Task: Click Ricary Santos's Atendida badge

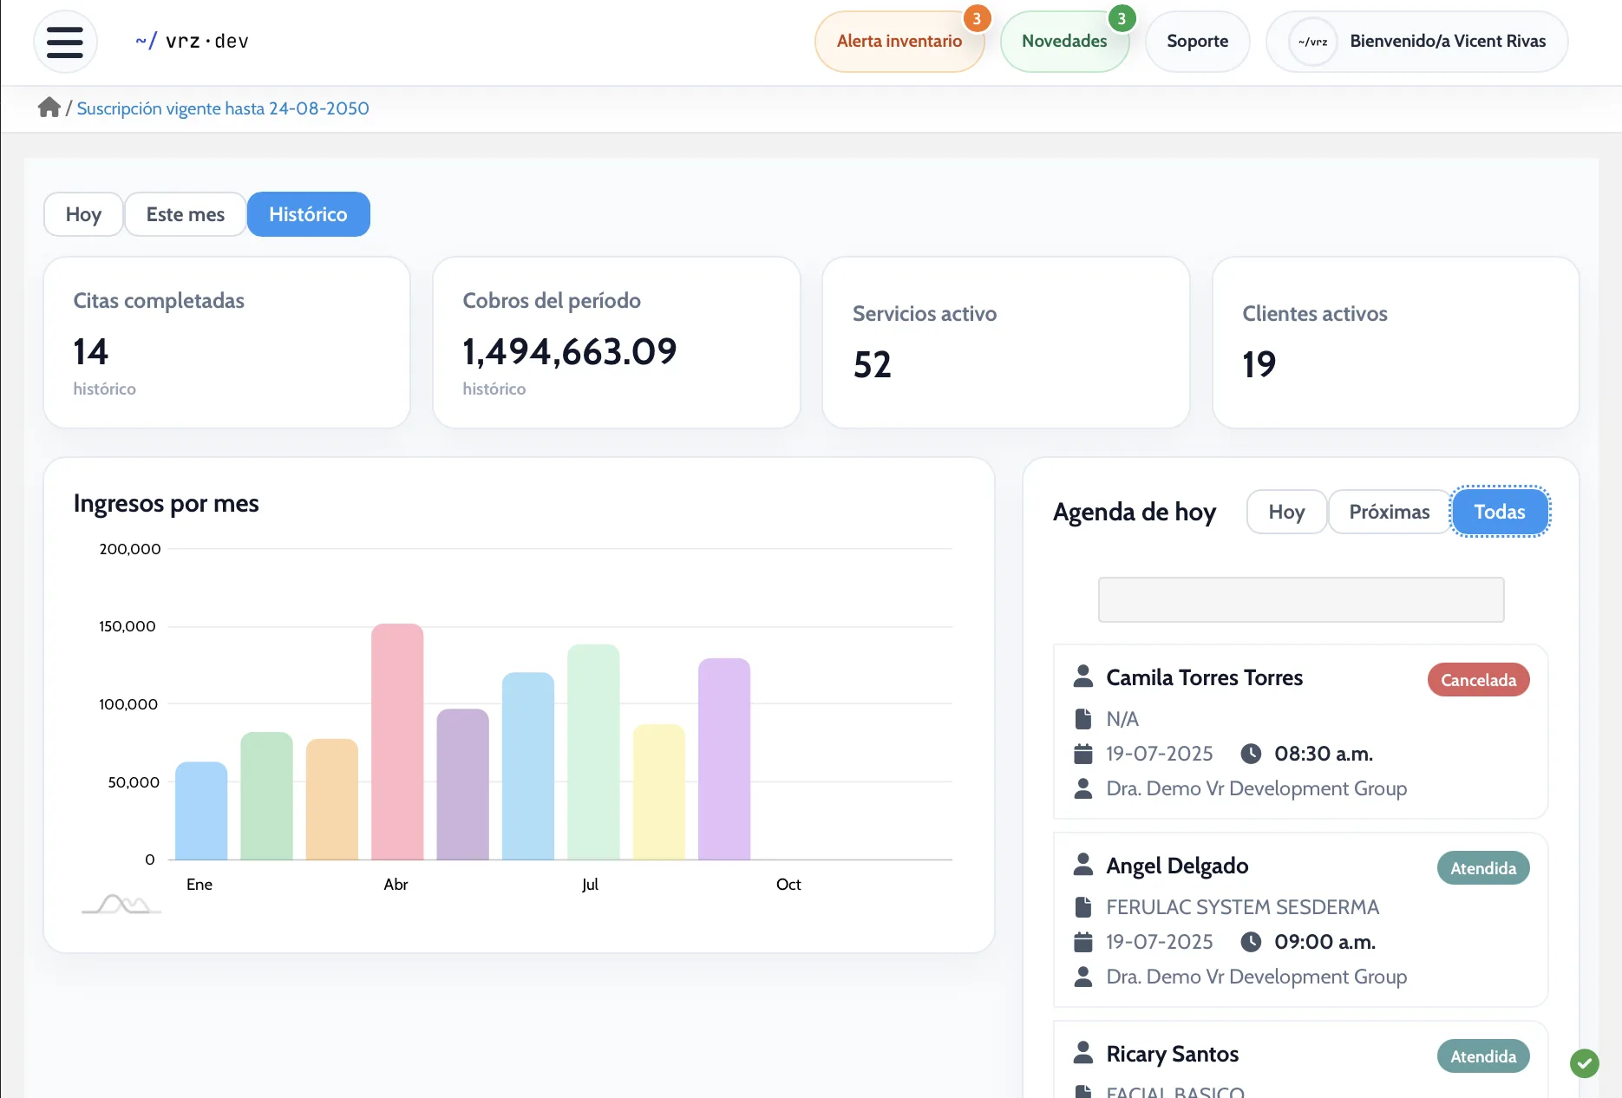Action: tap(1484, 1056)
